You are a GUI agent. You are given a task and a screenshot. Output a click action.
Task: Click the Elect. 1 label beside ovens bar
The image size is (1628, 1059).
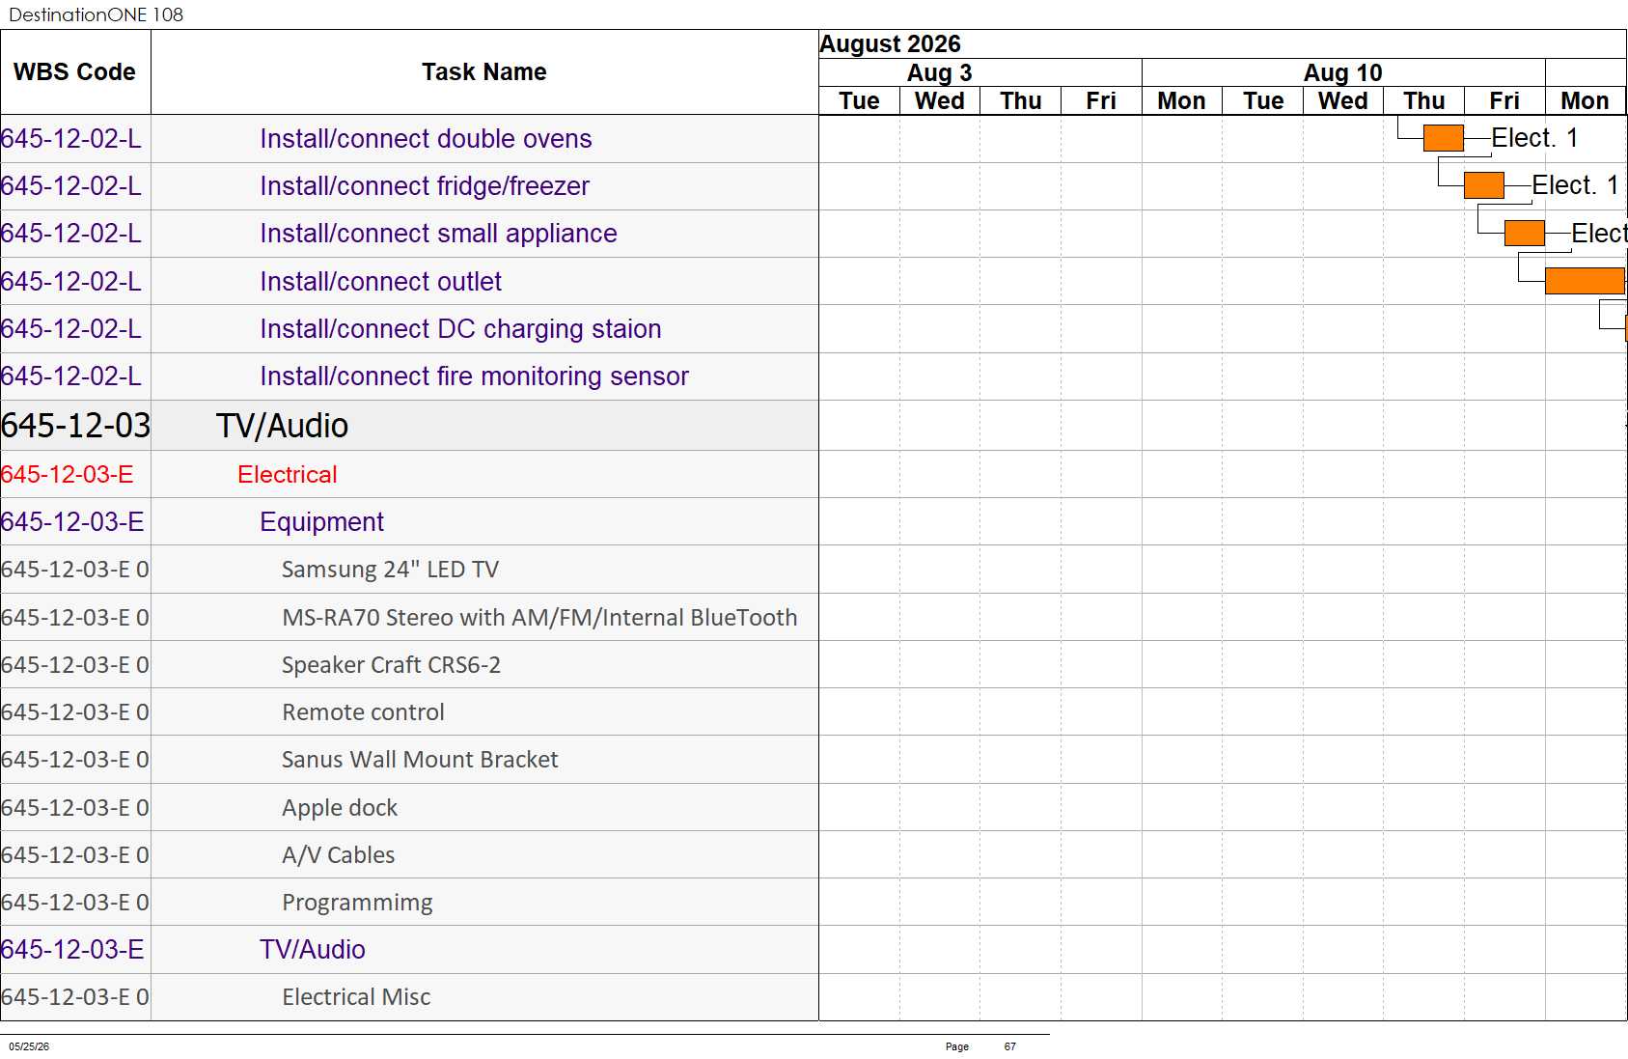click(1534, 138)
